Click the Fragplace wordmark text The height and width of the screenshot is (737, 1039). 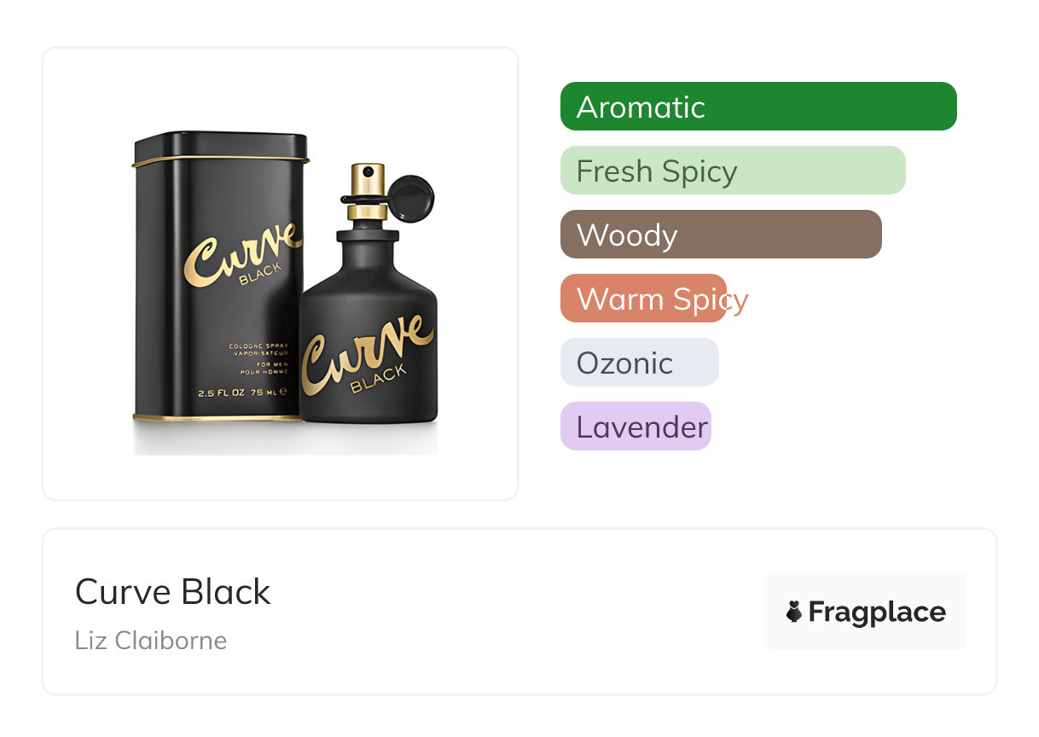(877, 612)
